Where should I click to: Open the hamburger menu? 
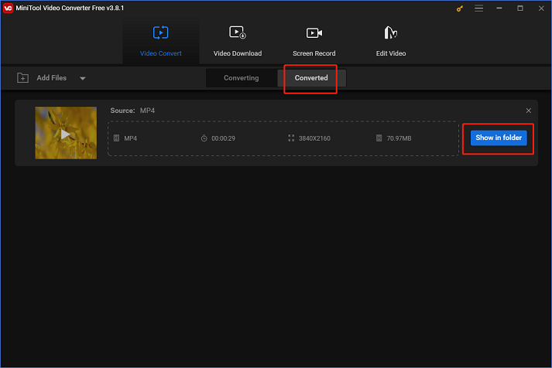(478, 8)
